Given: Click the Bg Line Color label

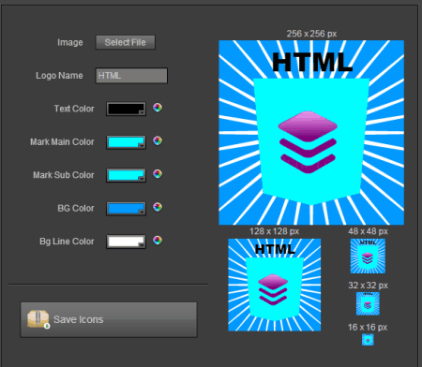Looking at the screenshot, I should click(67, 242).
